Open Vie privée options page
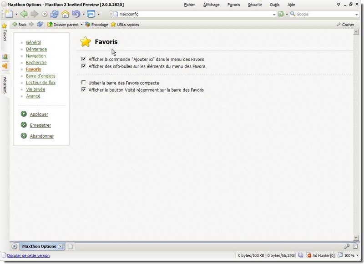The width and height of the screenshot is (364, 264). pyautogui.click(x=35, y=89)
